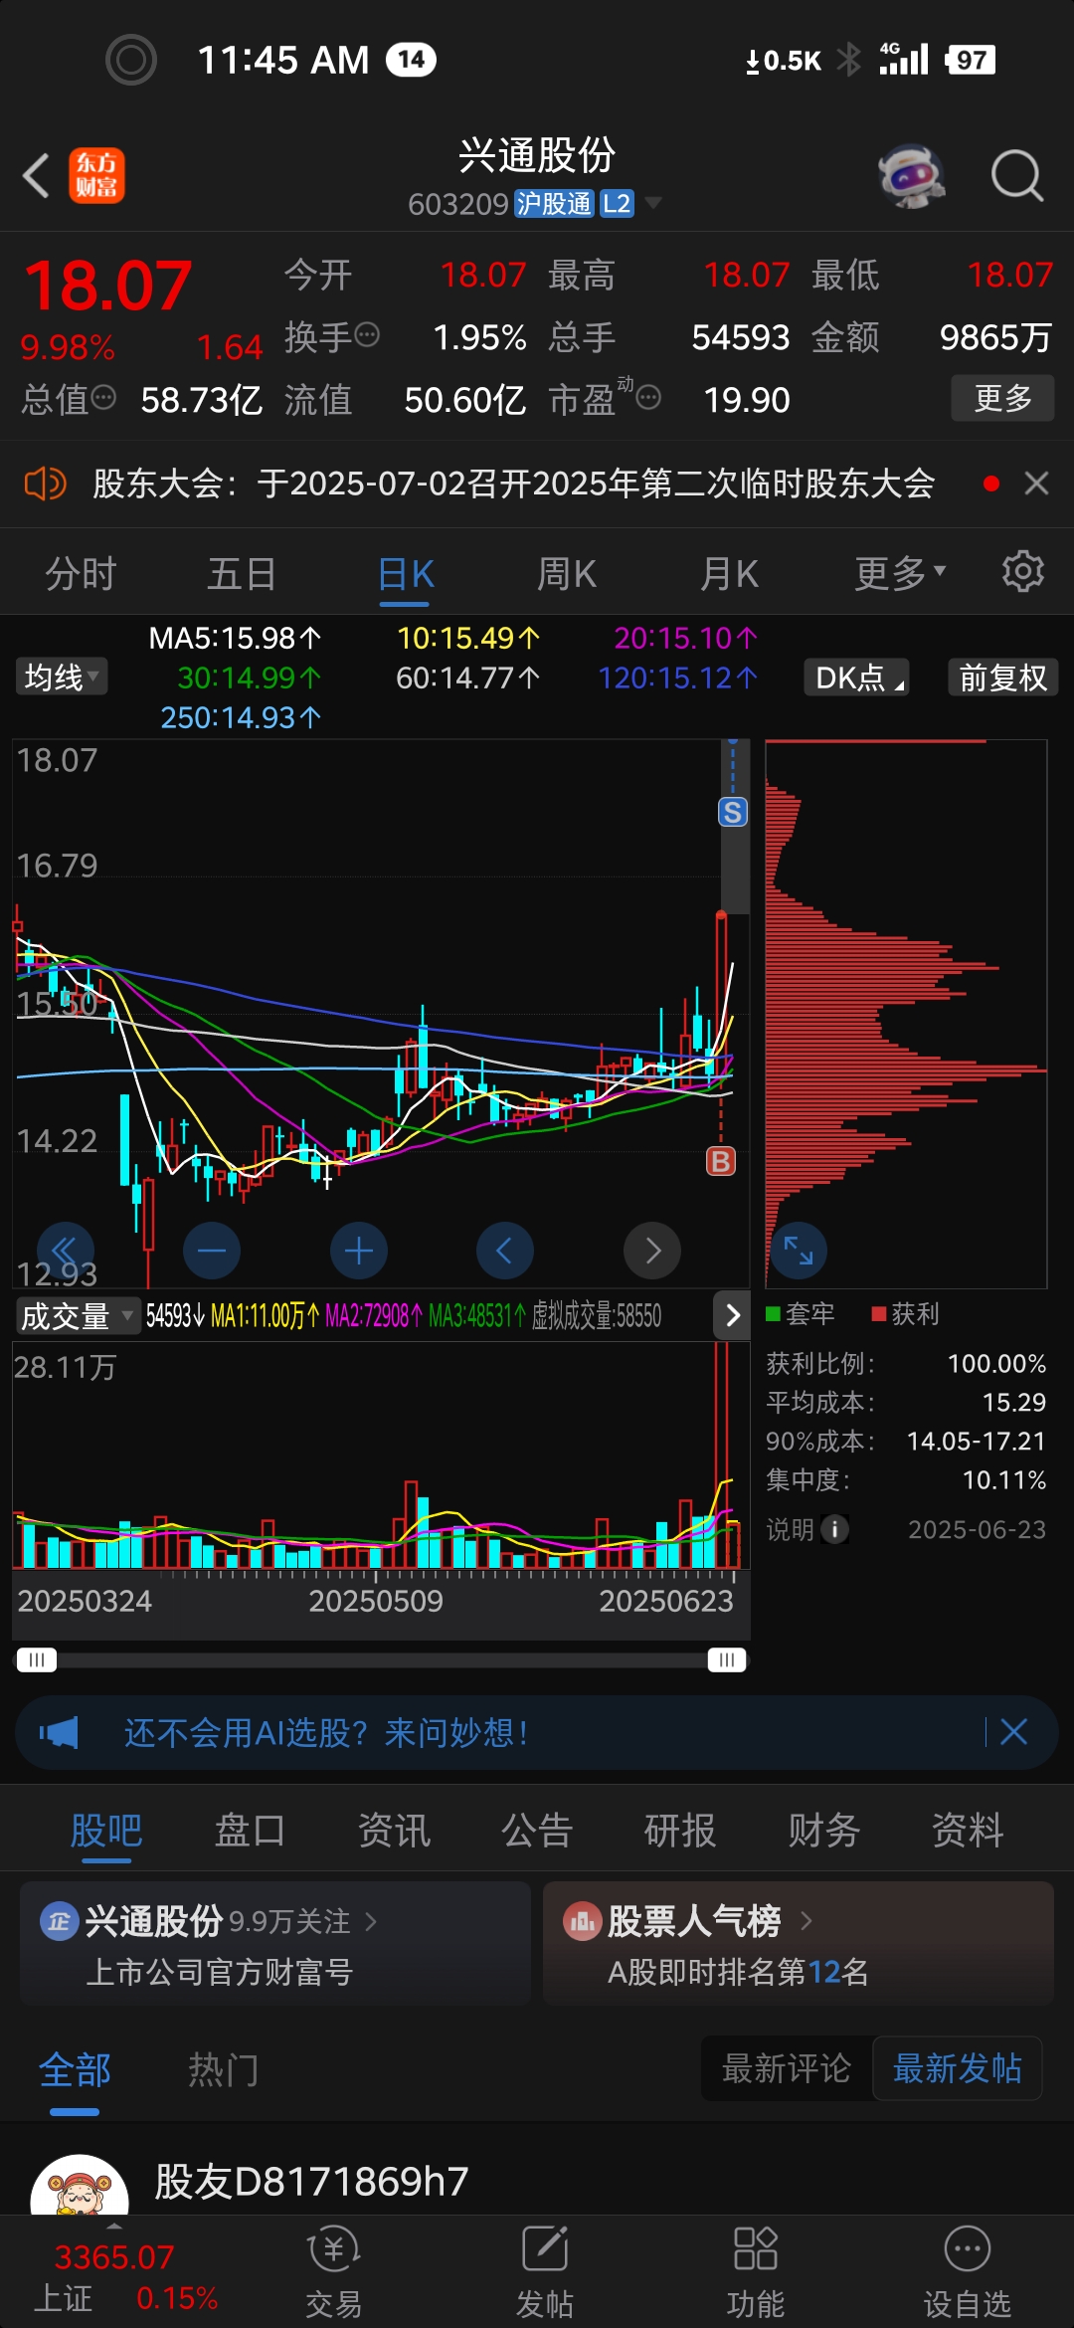Viewport: 1074px width, 2328px height.
Task: Open 股票人气榜 ranking chevron
Action: tap(806, 1921)
